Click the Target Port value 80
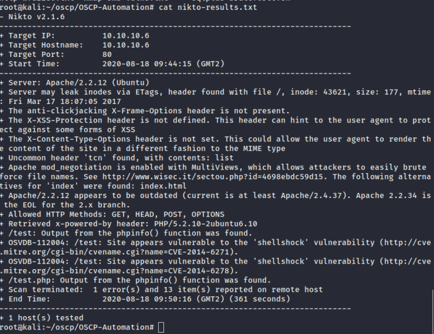 pos(107,54)
